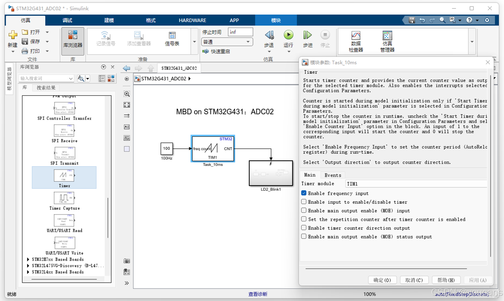Viewport: 504px width, 301px height.
Task: Check Enable main output enable (MOE) input
Action: click(304, 210)
